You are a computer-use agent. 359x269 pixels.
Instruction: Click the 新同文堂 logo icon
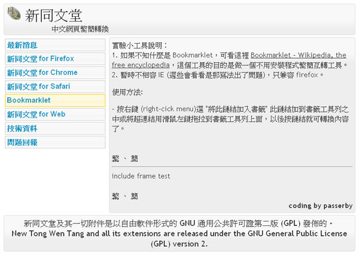coord(13,14)
